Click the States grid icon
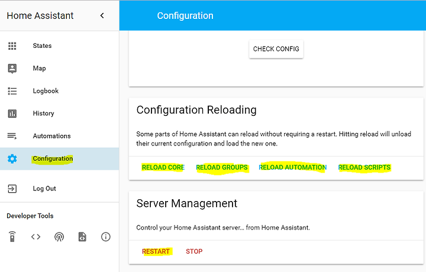 click(x=12, y=46)
